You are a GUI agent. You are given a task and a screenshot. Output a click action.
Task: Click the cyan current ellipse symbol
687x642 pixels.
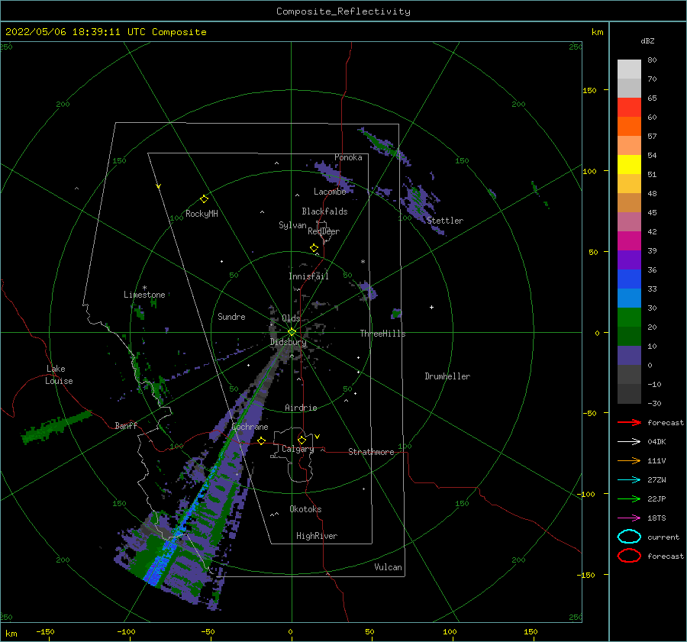[629, 537]
